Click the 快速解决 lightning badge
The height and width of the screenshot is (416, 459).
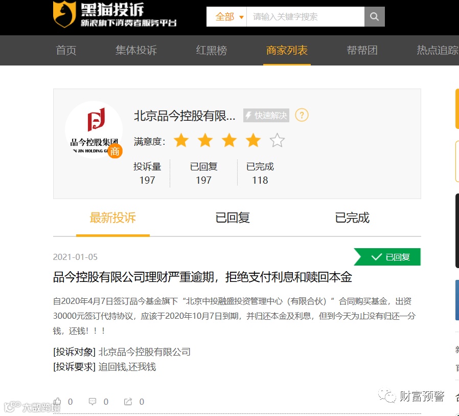point(266,116)
